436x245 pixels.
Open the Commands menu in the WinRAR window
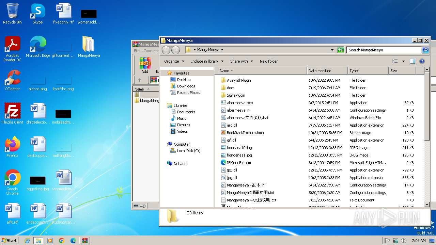tap(151, 51)
